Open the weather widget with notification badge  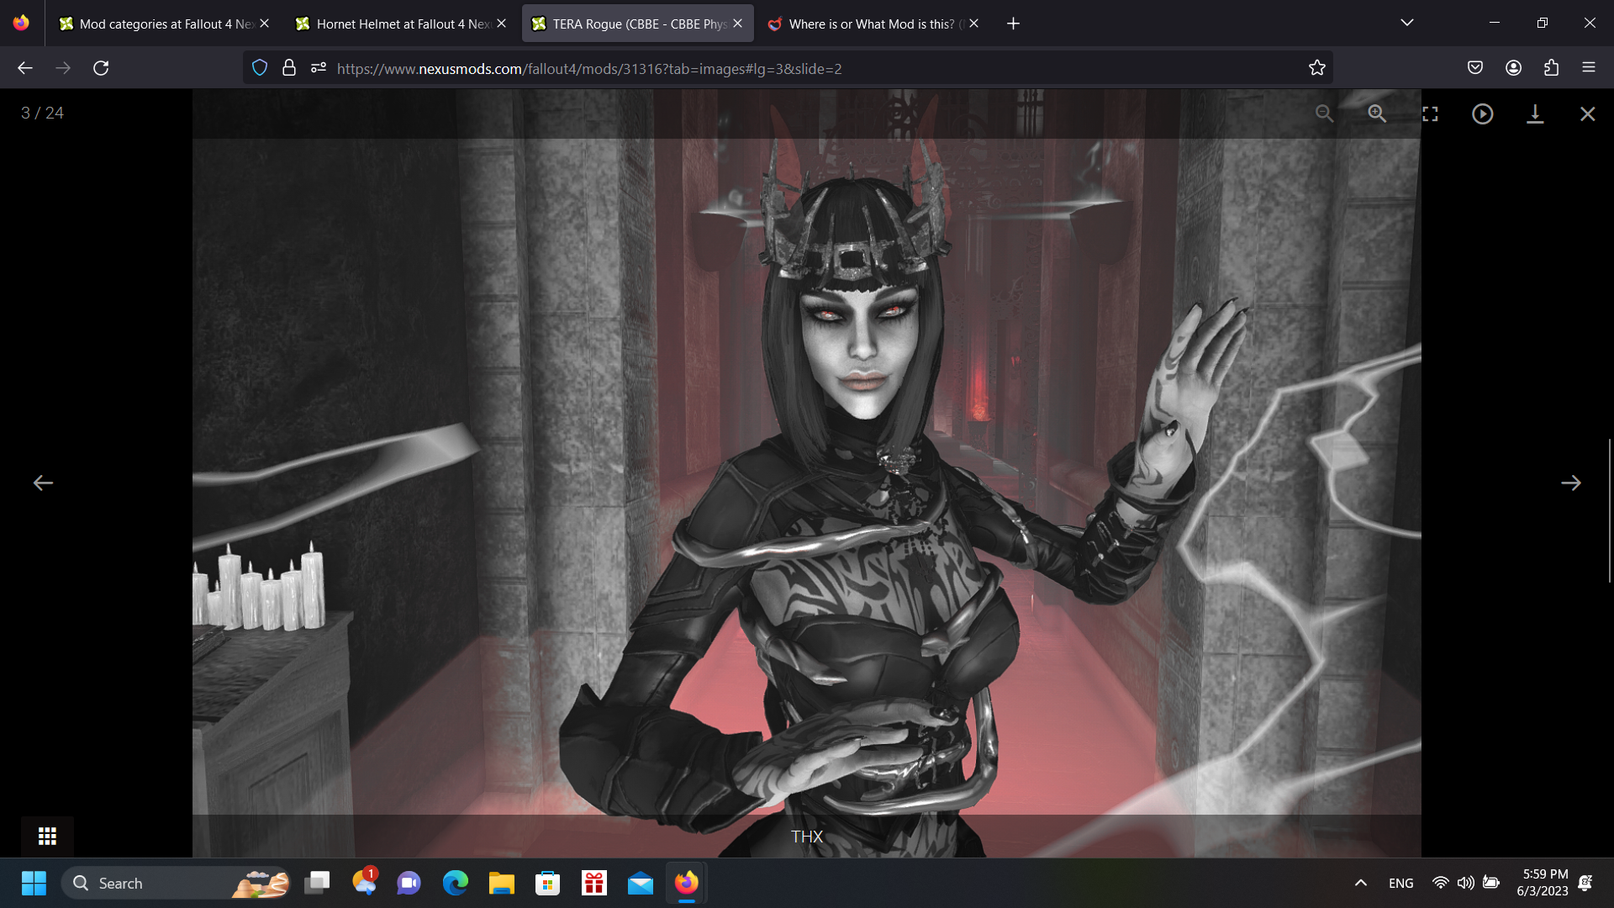(x=364, y=883)
